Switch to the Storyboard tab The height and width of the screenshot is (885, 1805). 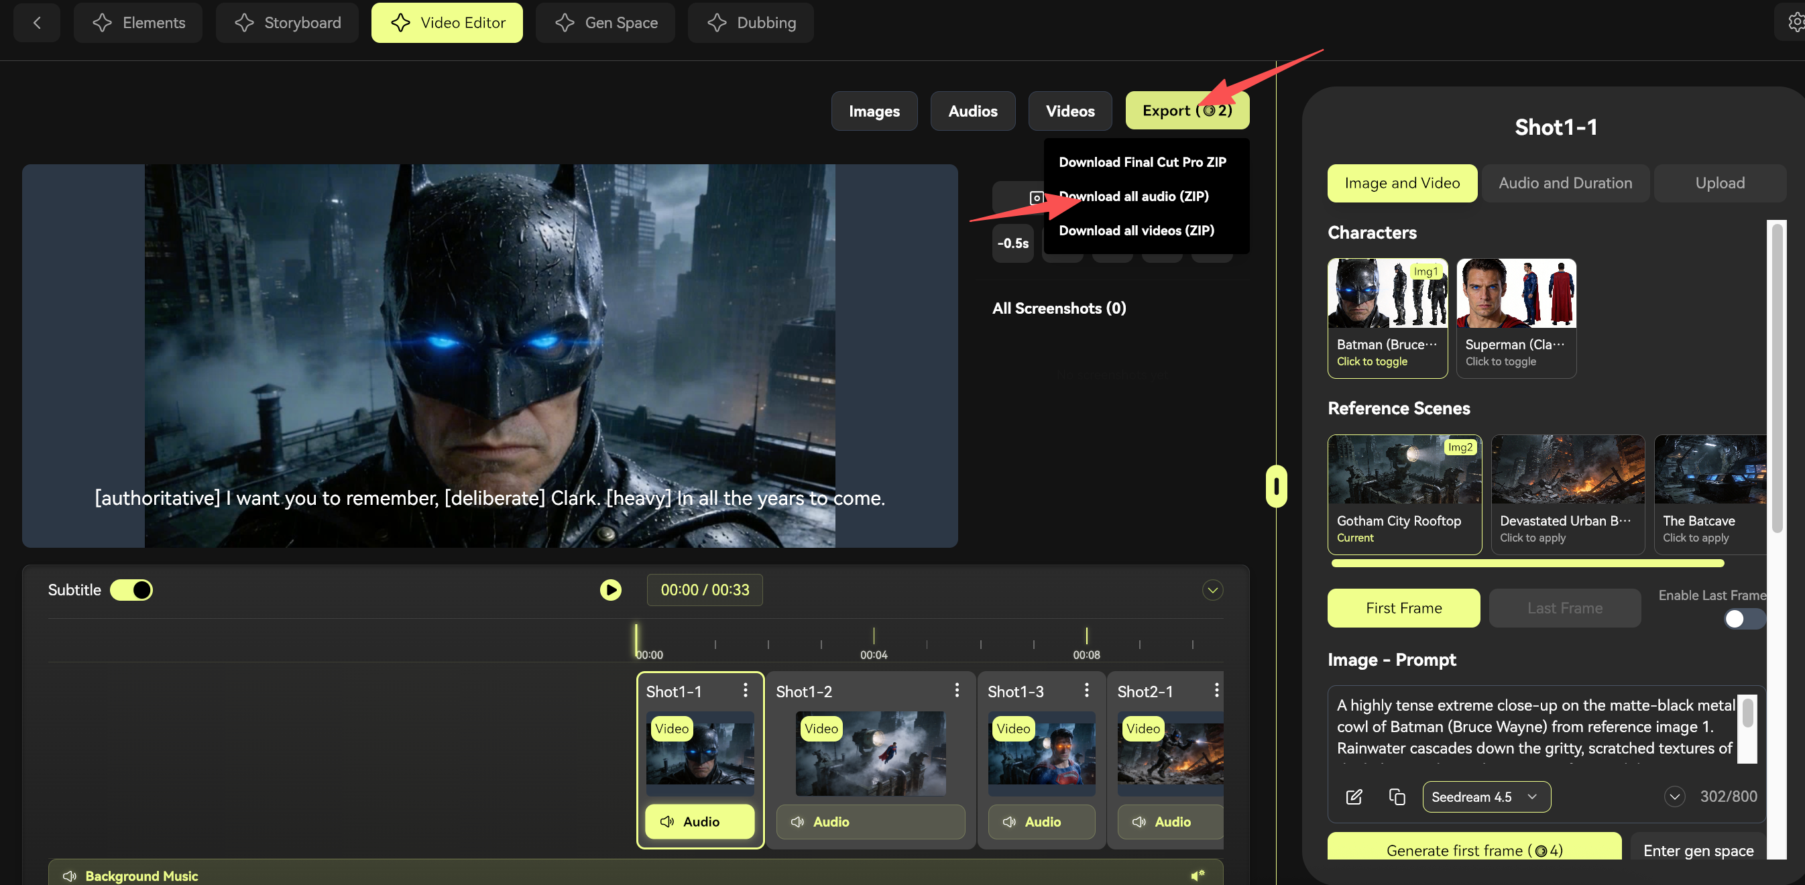(287, 23)
